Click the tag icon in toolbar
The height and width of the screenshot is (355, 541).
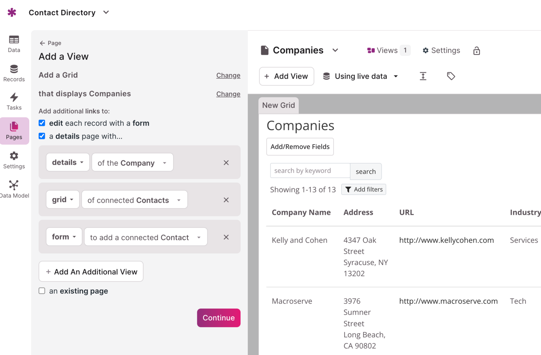(451, 76)
